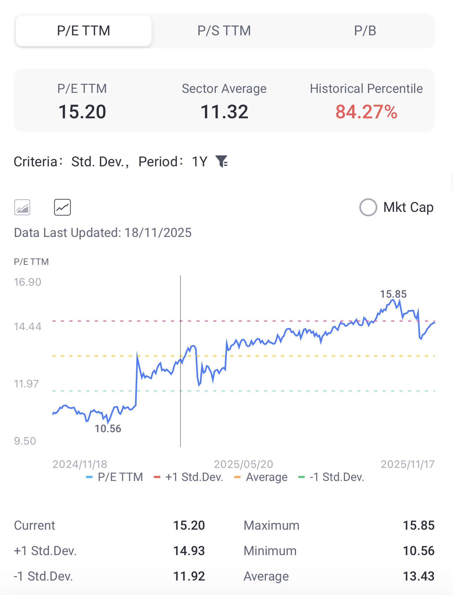Click the green -1 Std.Dev. legend marker
Image resolution: width=453 pixels, height=595 pixels.
pyautogui.click(x=301, y=477)
